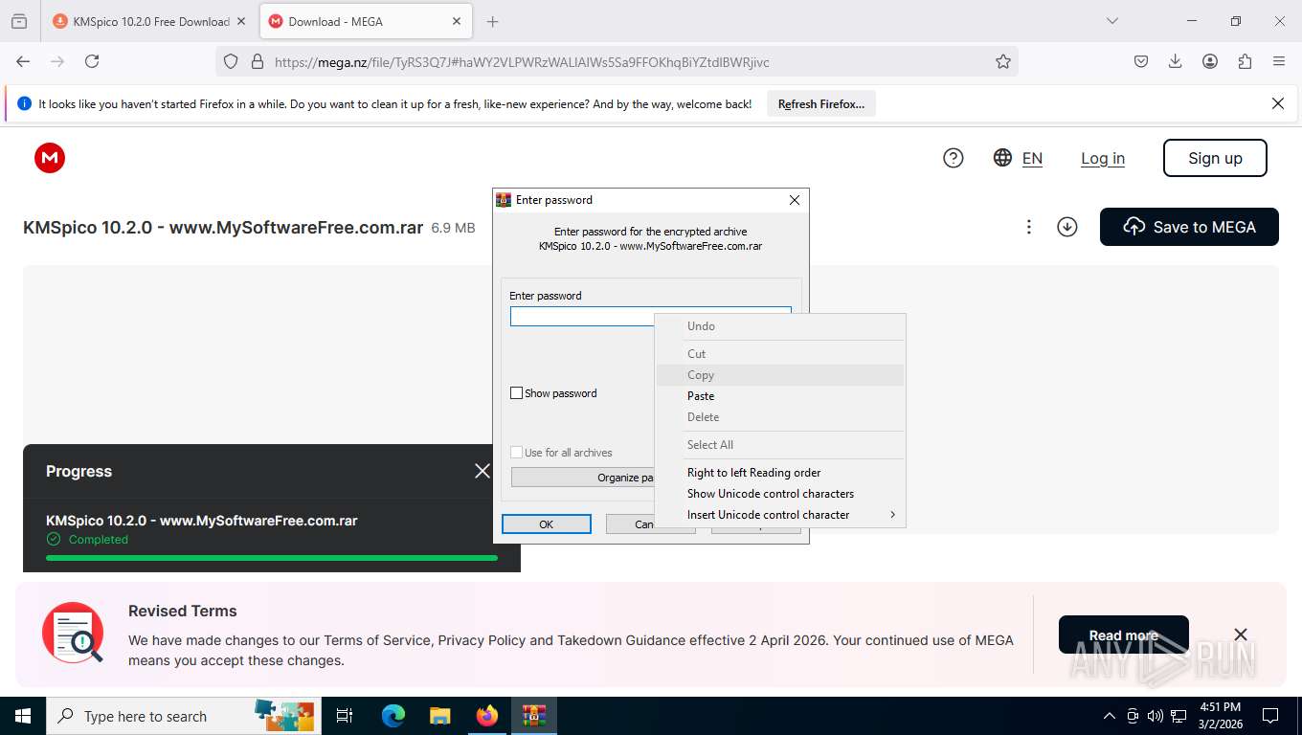Click Undo in the context menu

[780, 326]
